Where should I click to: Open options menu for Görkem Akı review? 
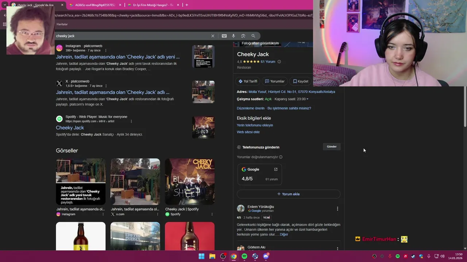[337, 249]
